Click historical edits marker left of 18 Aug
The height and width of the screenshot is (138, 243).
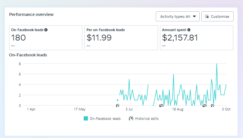(x=162, y=105)
